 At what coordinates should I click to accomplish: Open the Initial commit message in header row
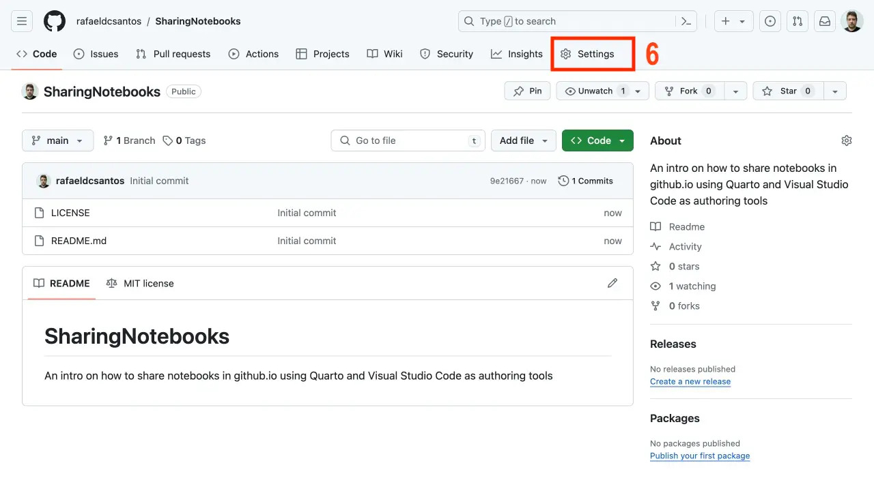(x=159, y=181)
